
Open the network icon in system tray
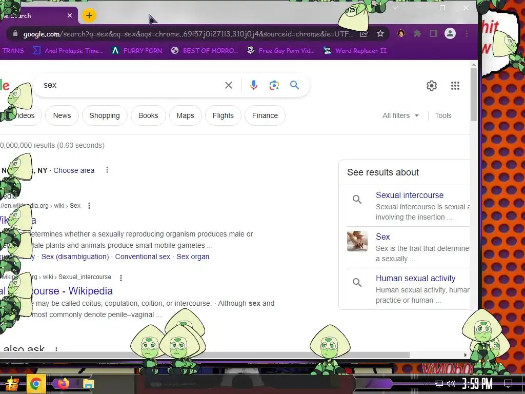tap(439, 384)
